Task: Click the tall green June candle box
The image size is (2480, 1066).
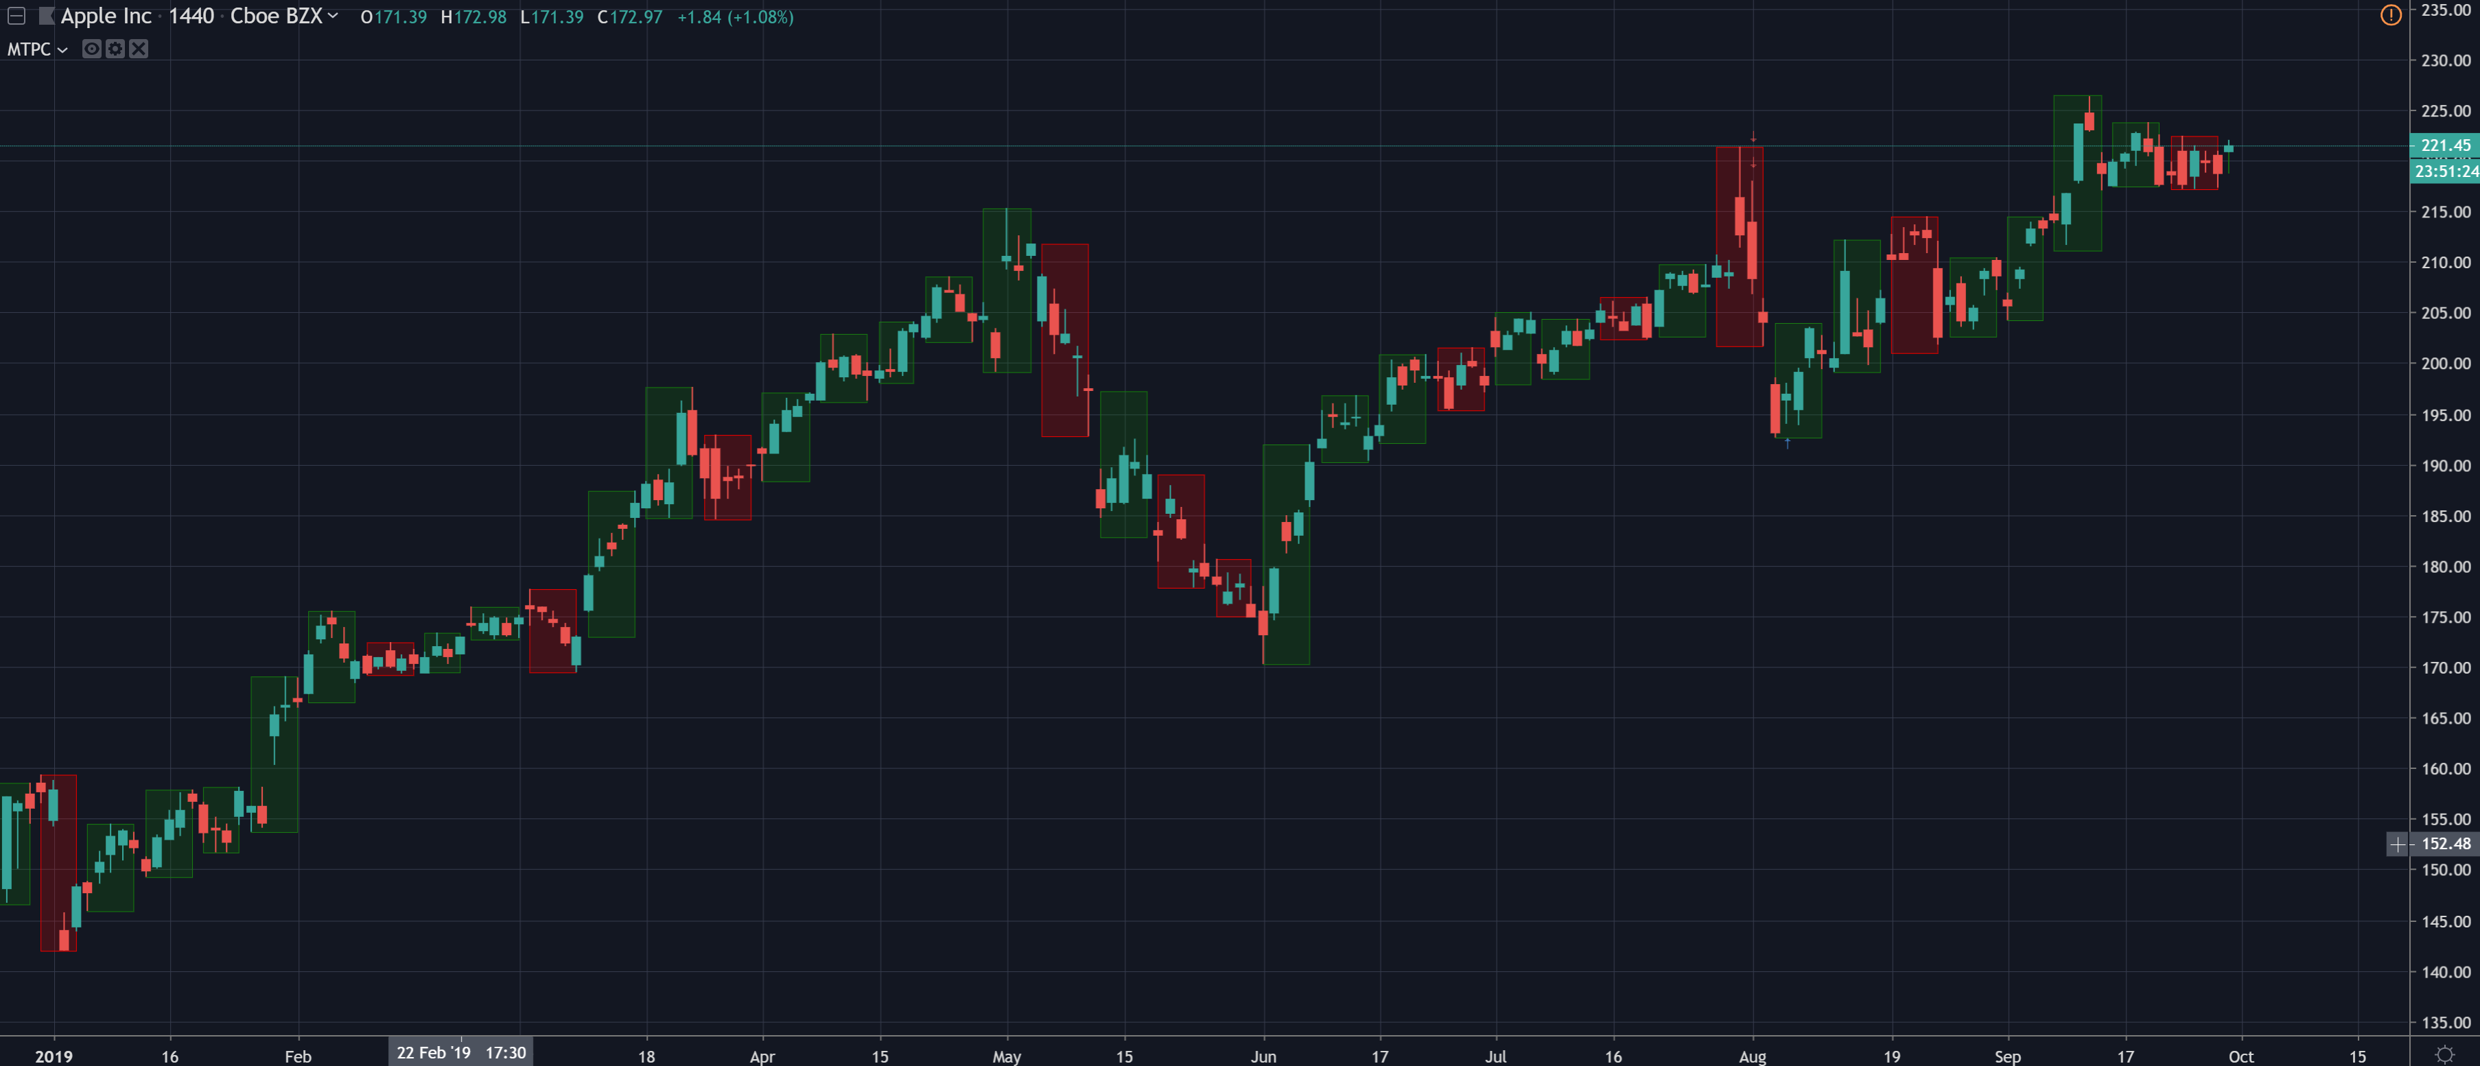Action: click(x=1286, y=554)
